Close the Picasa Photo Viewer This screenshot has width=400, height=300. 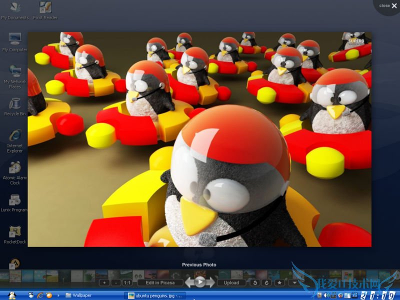point(389,6)
